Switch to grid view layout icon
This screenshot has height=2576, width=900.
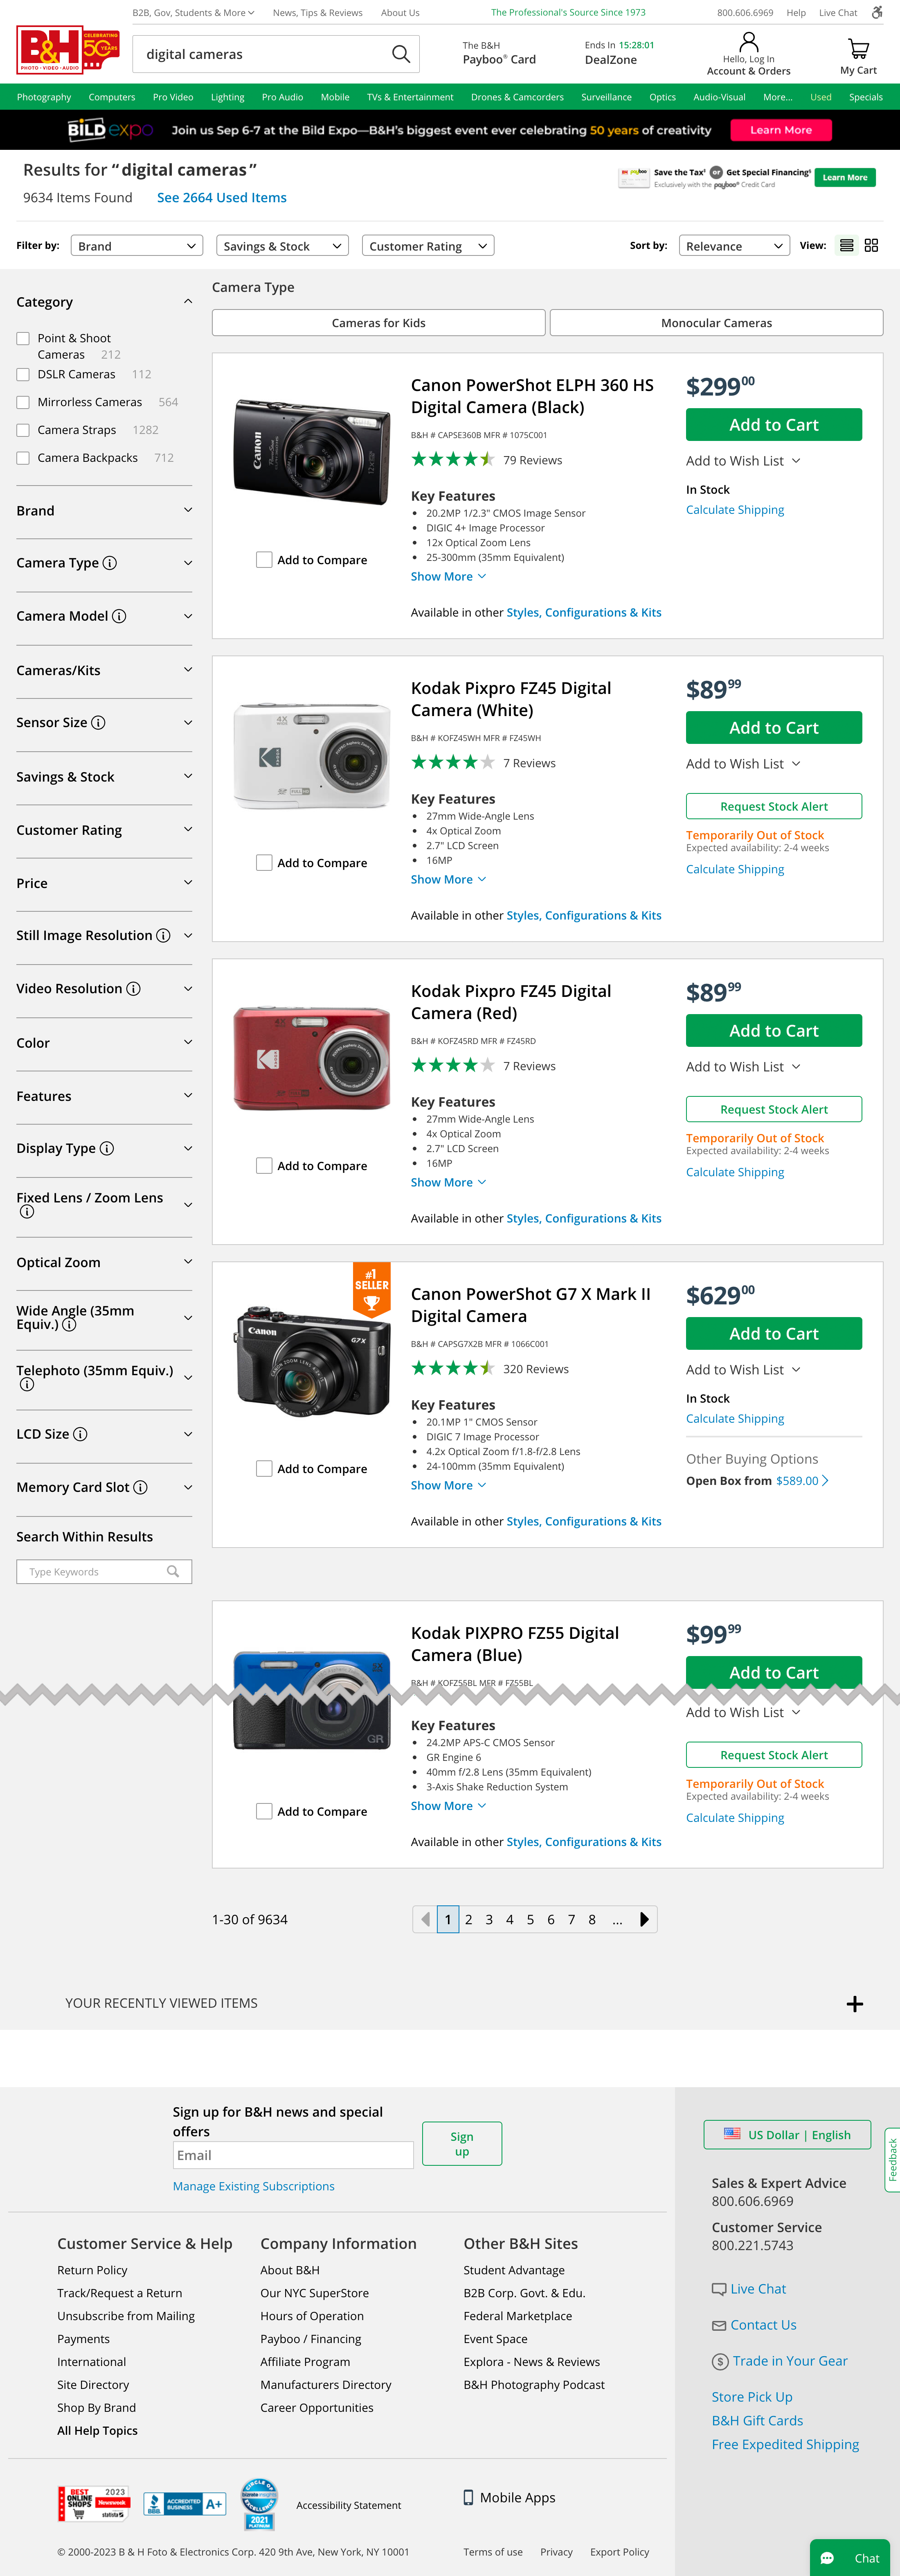pyautogui.click(x=870, y=245)
